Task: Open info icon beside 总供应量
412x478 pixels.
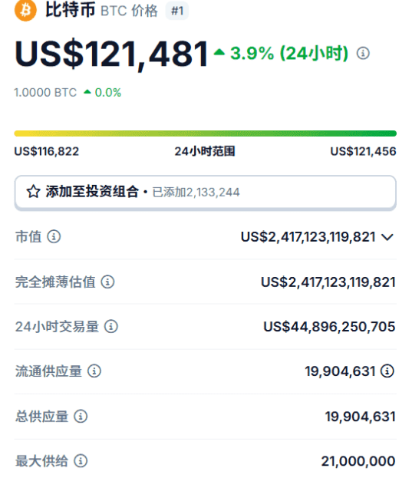Action: [x=81, y=416]
